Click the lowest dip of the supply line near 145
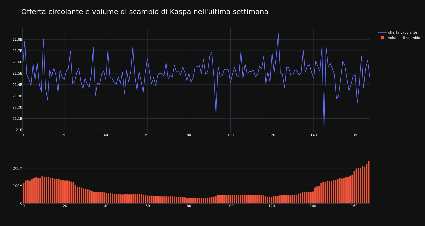The image size is (425, 226). [324, 127]
